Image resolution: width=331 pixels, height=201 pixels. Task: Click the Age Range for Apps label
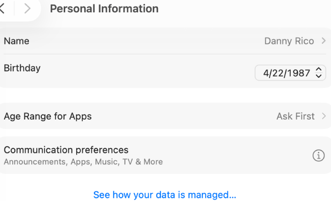tap(48, 116)
